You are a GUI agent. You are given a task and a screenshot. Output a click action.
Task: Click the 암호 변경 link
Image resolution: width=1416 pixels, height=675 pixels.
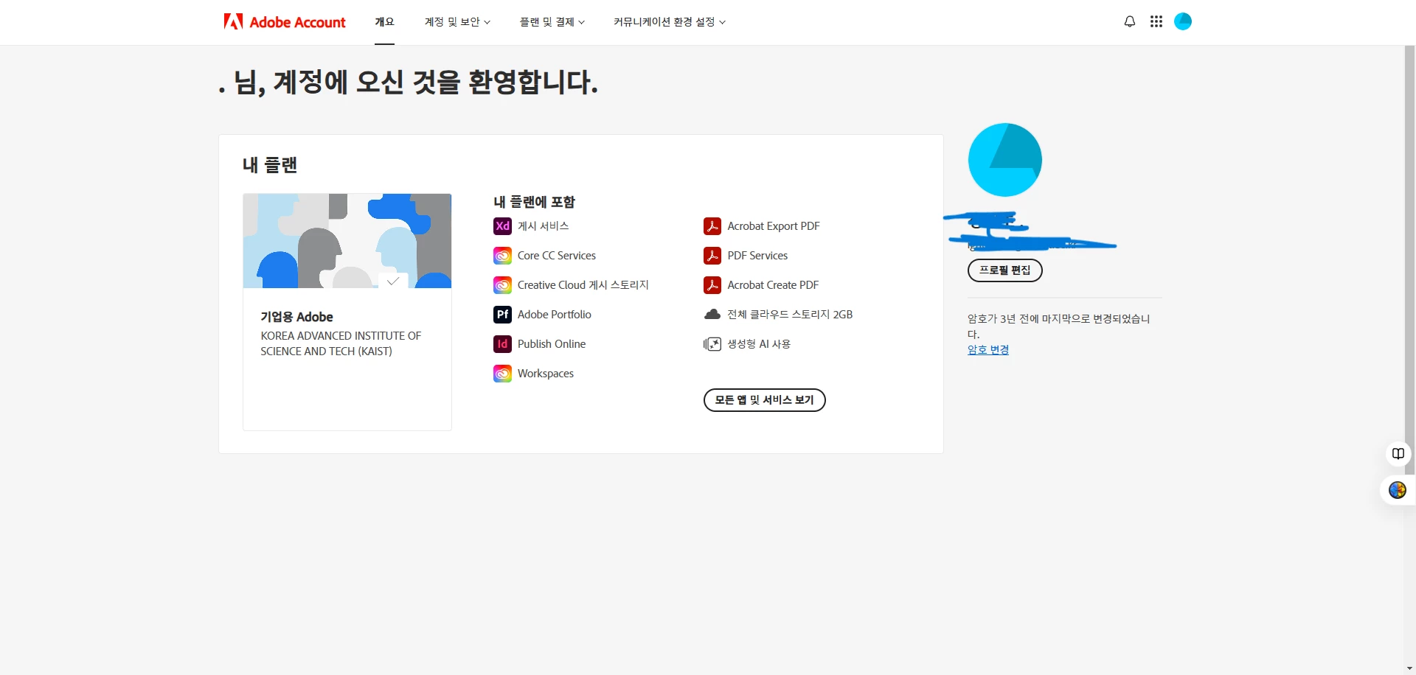point(988,350)
